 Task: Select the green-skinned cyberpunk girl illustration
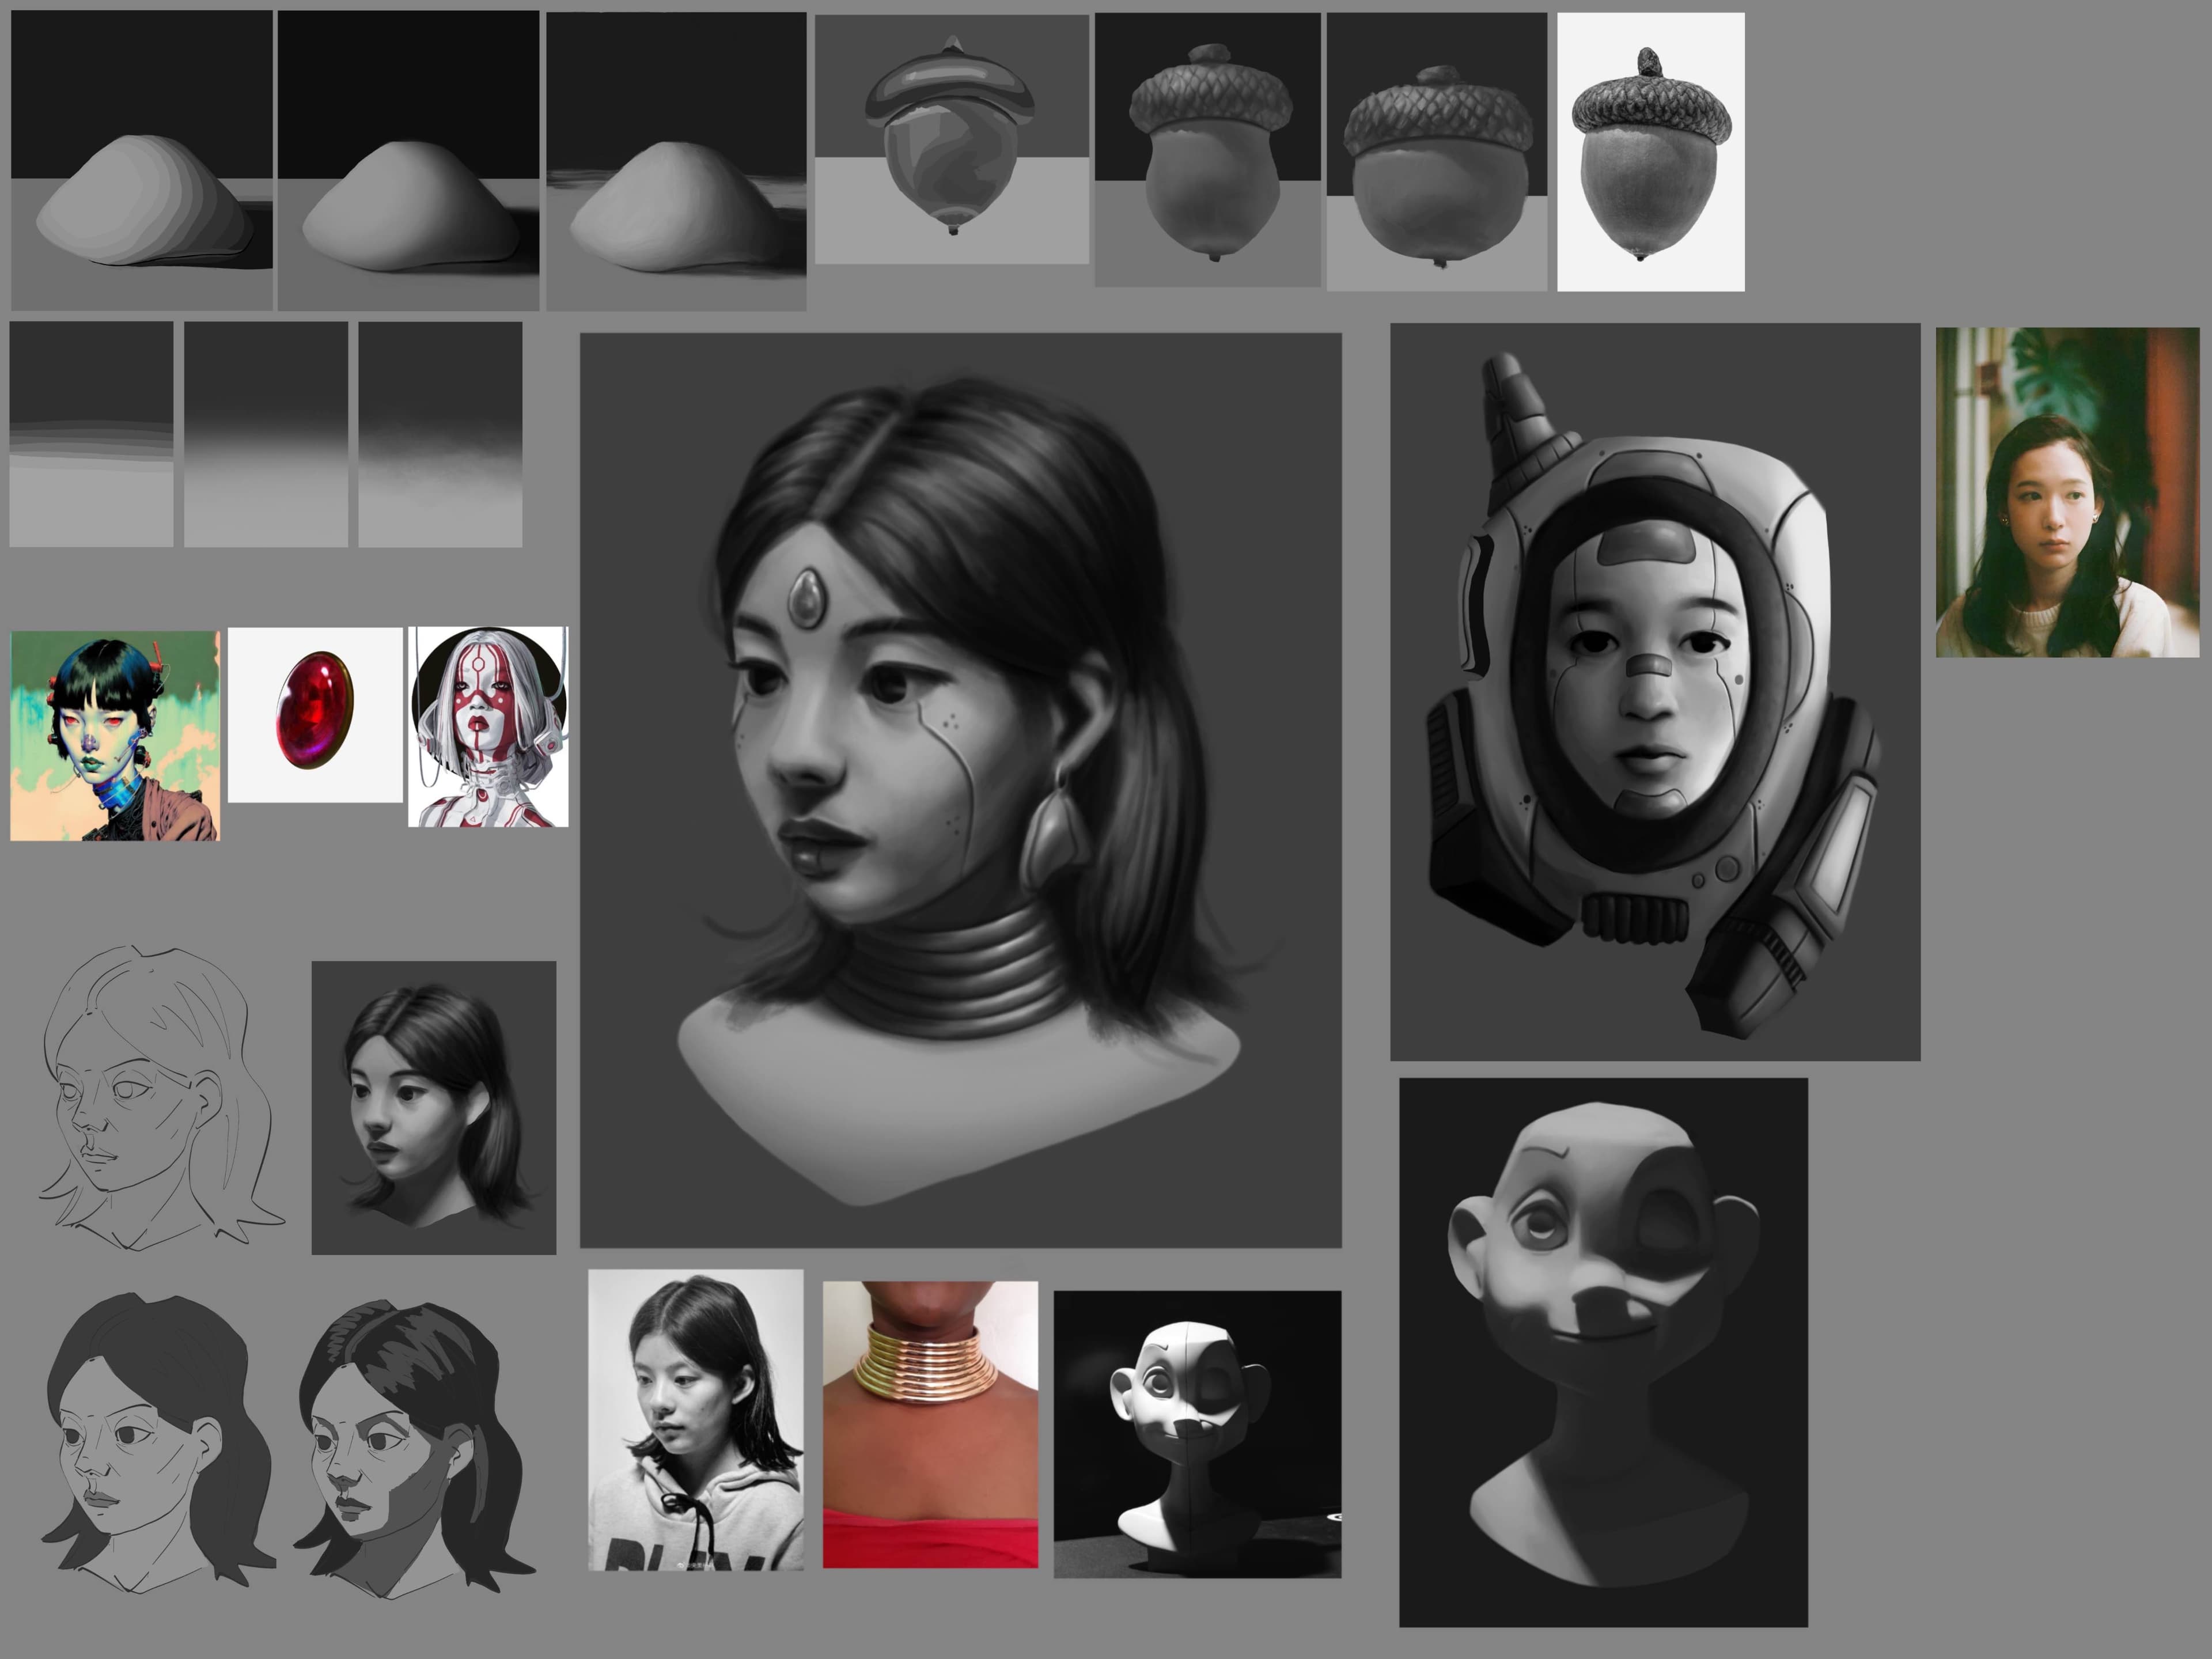click(115, 735)
